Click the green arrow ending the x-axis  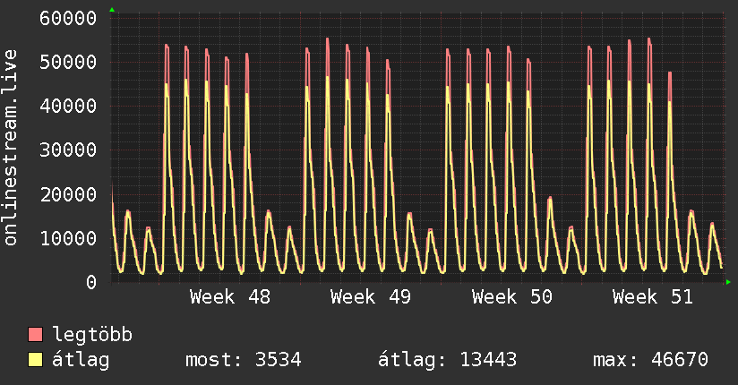click(x=728, y=282)
